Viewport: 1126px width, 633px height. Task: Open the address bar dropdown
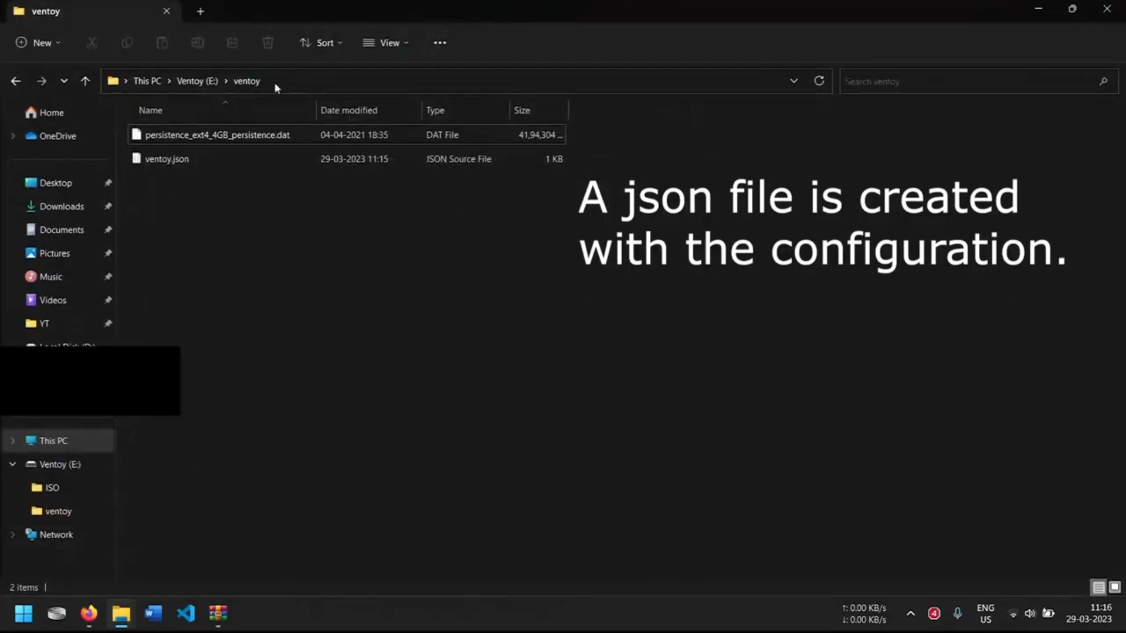[x=794, y=80]
